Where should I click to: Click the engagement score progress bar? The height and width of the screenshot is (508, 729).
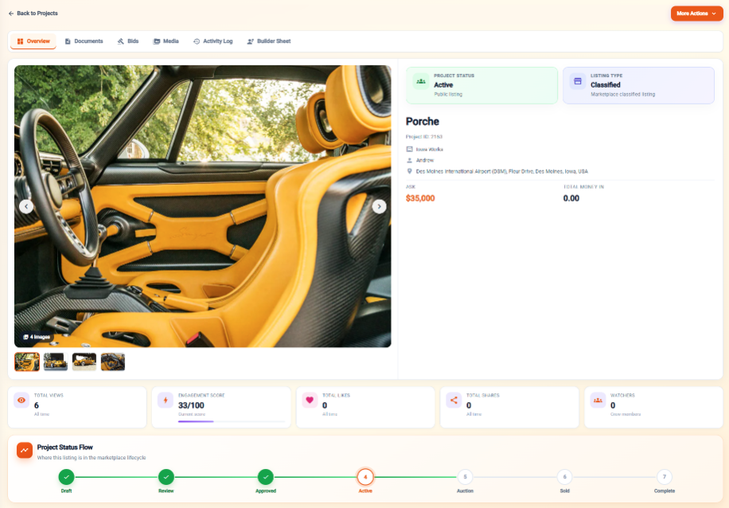232,421
